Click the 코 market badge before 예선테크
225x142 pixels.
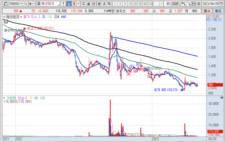(x=38, y=4)
